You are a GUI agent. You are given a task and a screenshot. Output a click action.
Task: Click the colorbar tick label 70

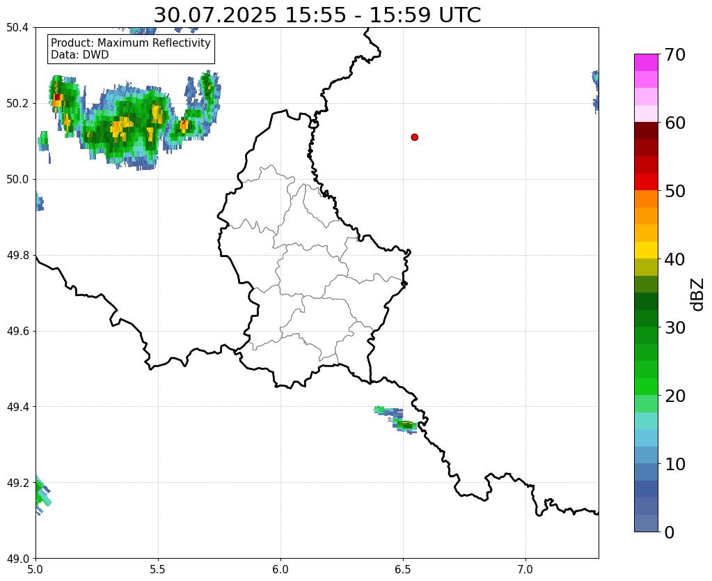tap(675, 54)
